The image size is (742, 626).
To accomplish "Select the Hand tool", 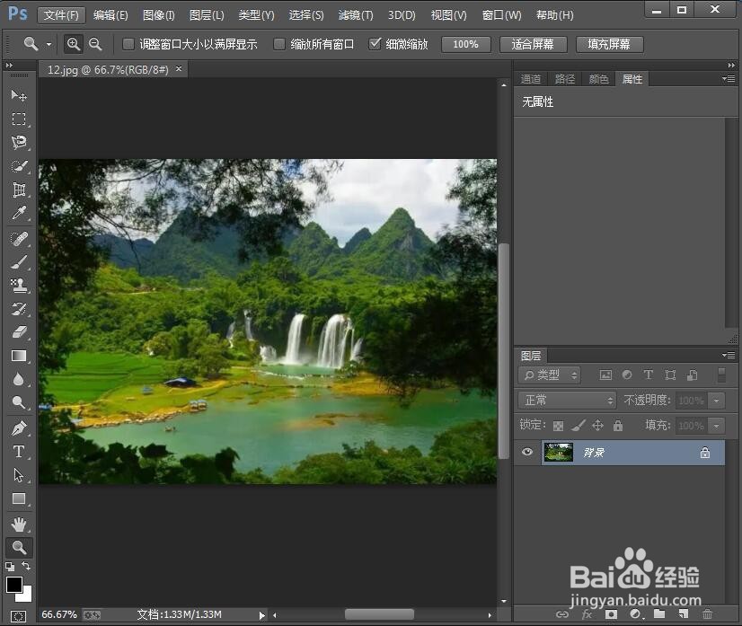I will click(x=19, y=525).
